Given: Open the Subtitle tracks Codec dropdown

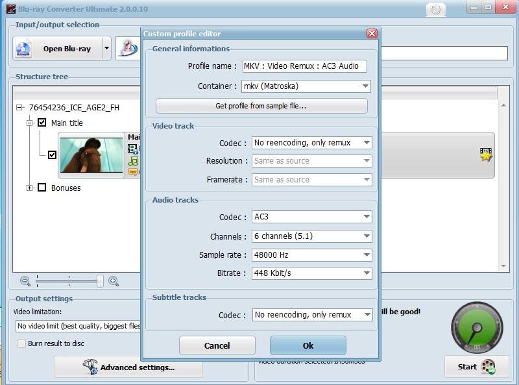Looking at the screenshot, I should tap(313, 315).
